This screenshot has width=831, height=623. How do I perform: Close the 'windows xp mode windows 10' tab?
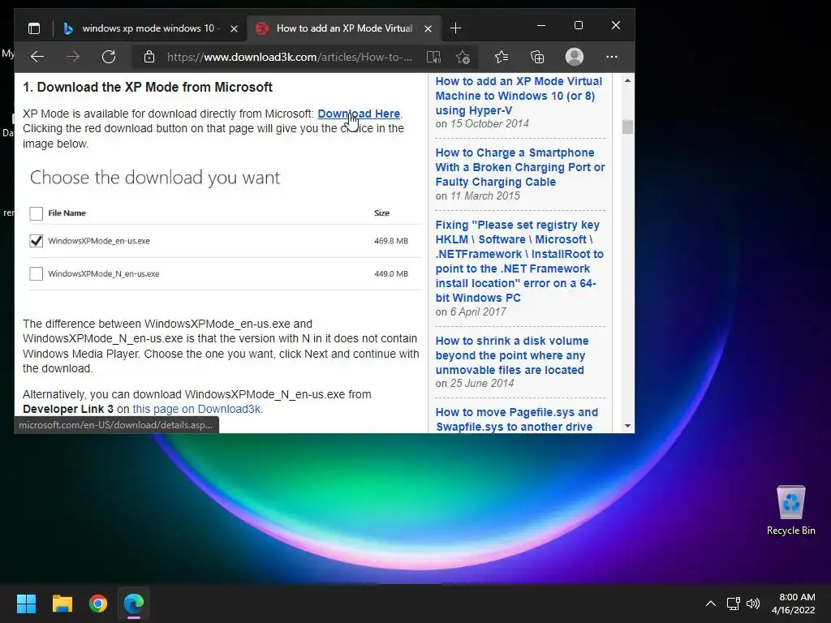point(234,28)
